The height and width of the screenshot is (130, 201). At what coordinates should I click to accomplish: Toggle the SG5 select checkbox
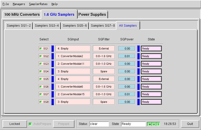tap(41, 79)
